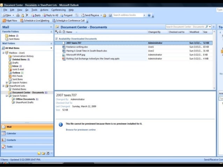Open the Help menu
Screen dimensions: 223x167
point(71,10)
